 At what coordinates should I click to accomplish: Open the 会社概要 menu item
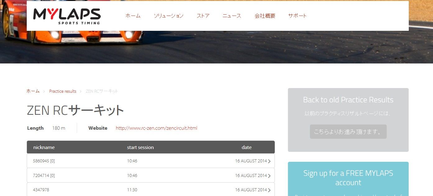[x=265, y=16]
